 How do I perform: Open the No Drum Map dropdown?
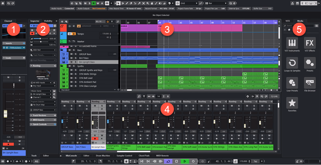pos(43,105)
